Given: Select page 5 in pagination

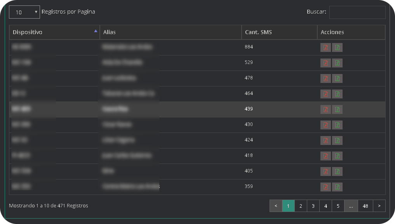Looking at the screenshot, I should tap(338, 206).
